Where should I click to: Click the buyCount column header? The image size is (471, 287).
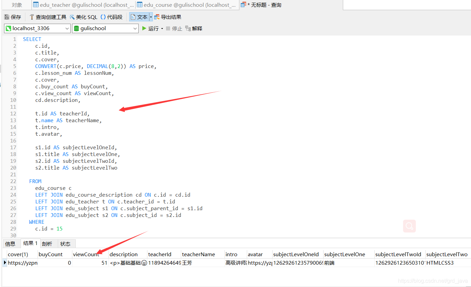pos(55,254)
